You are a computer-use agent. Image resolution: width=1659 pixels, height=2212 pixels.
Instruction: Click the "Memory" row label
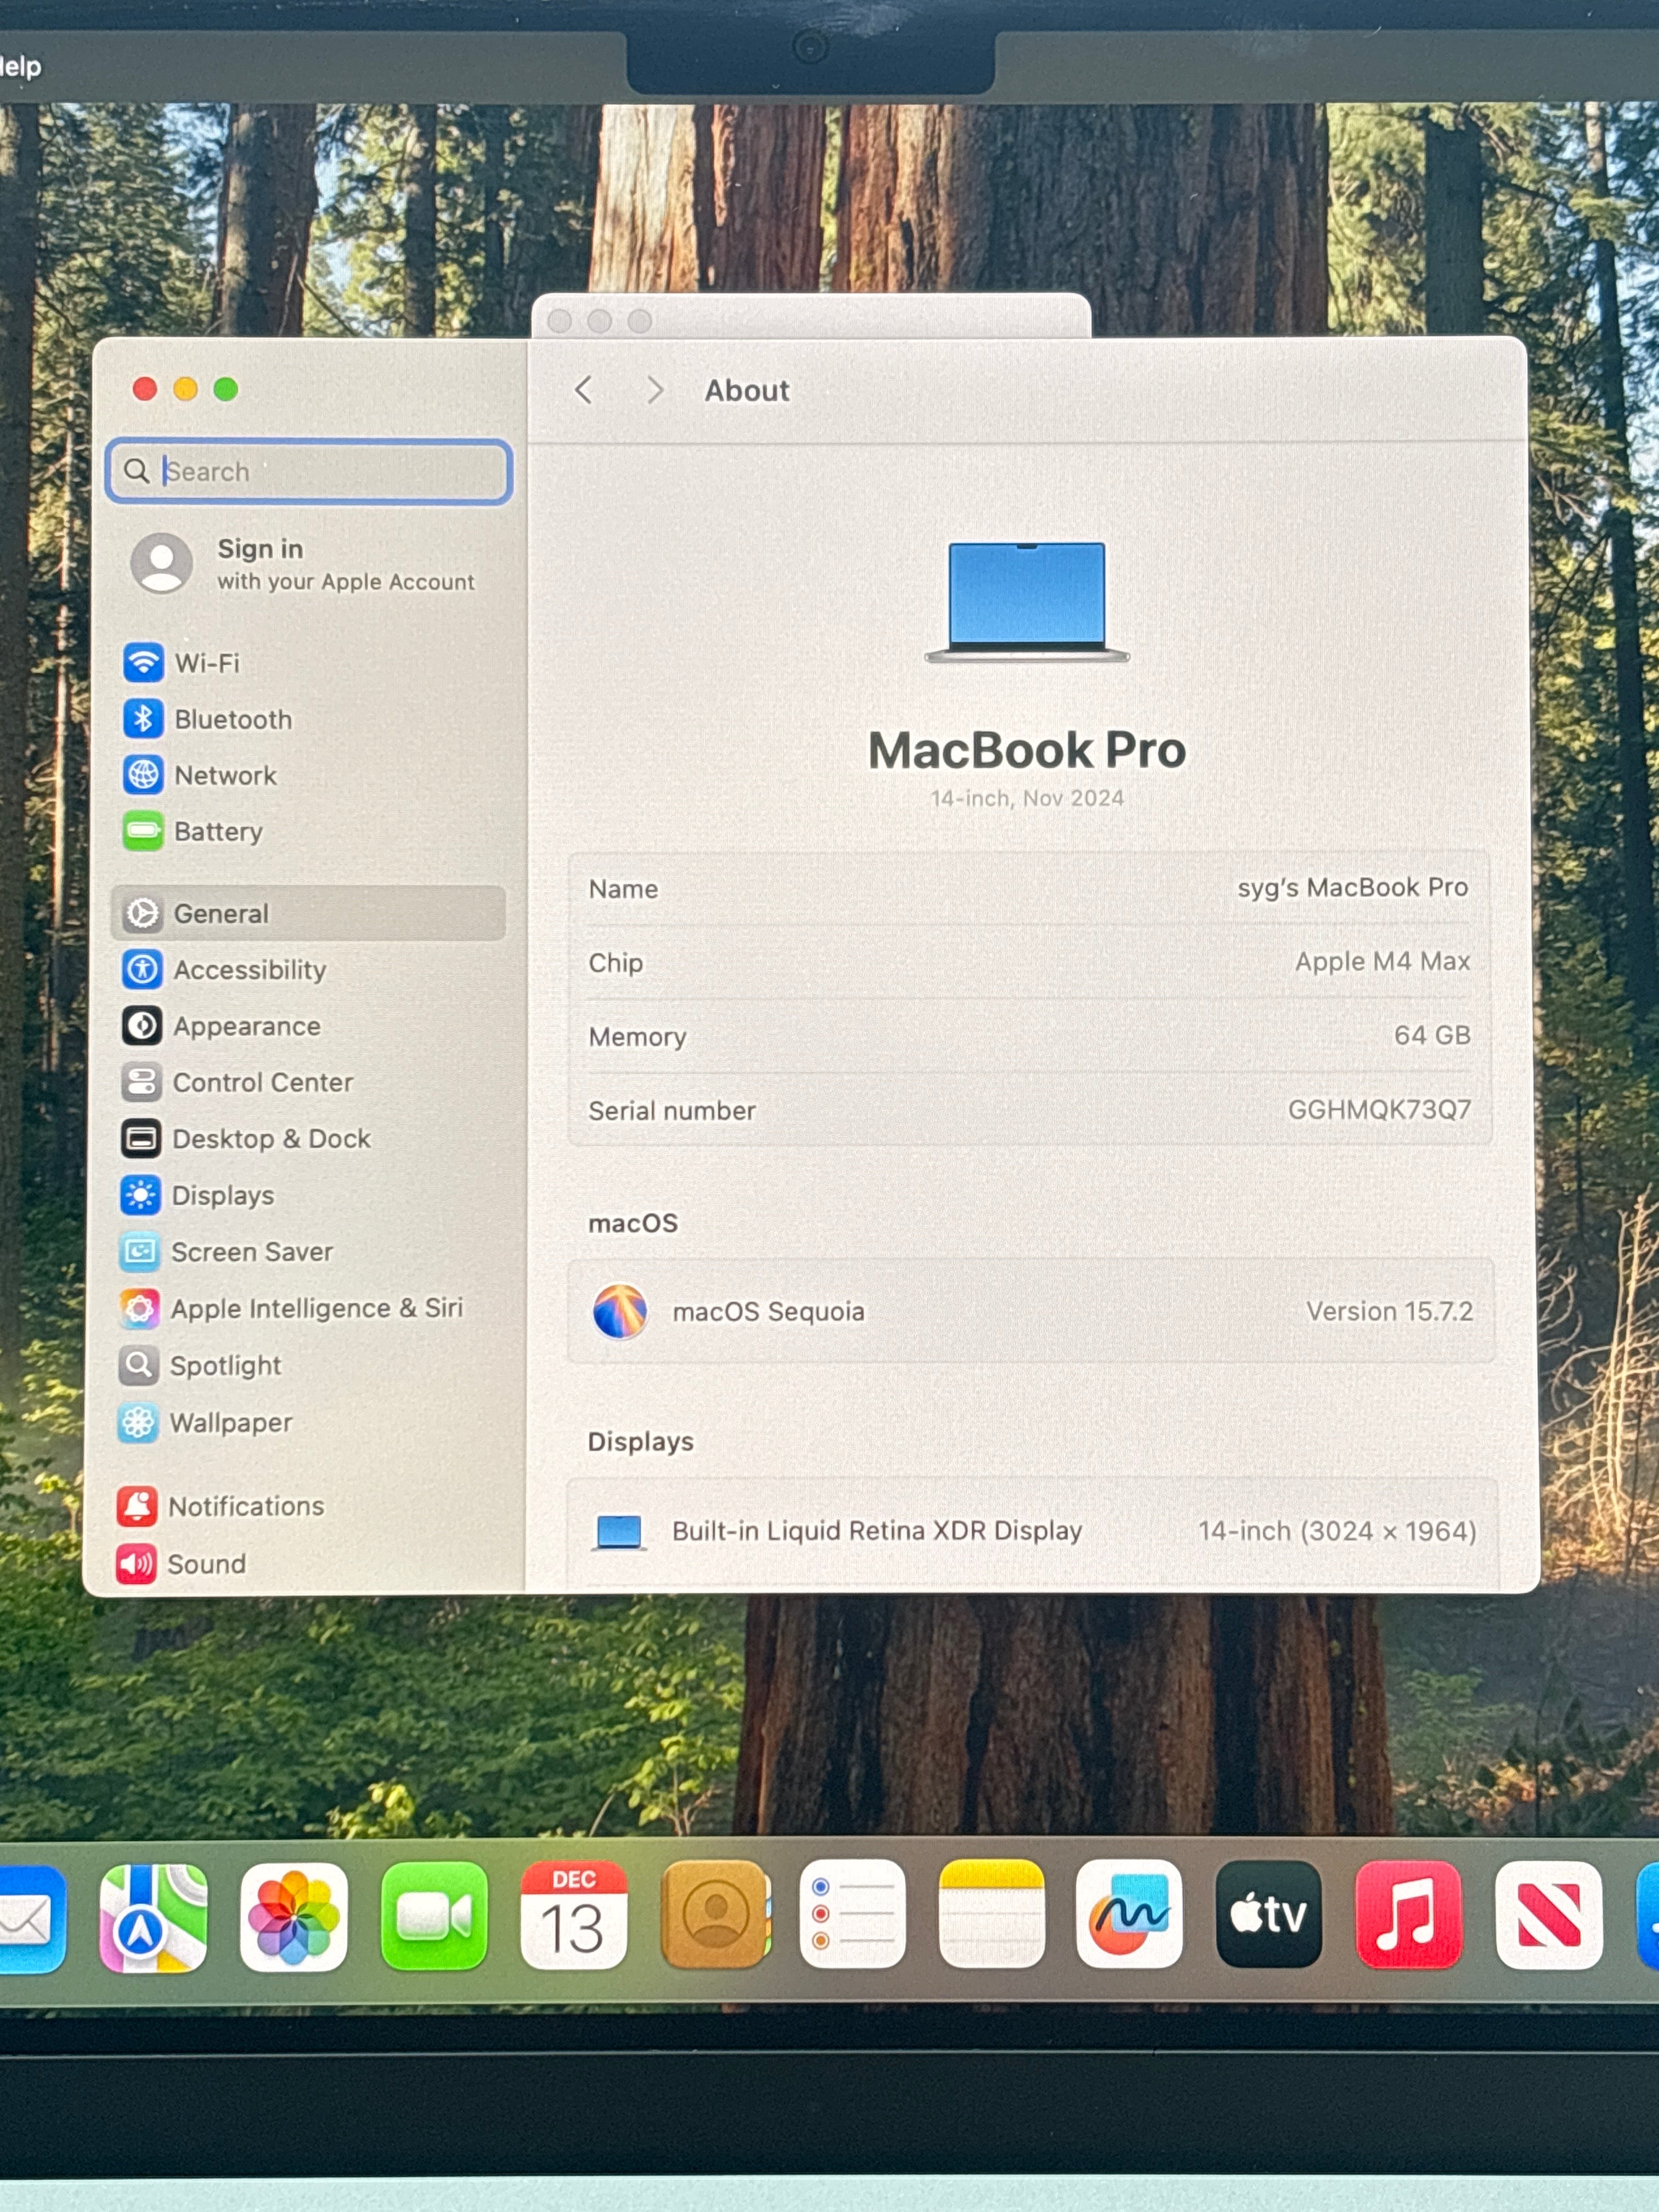[x=637, y=1037]
